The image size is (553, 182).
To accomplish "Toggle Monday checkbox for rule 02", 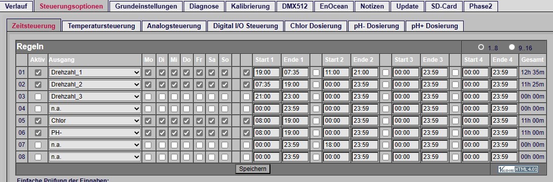I will pyautogui.click(x=148, y=84).
